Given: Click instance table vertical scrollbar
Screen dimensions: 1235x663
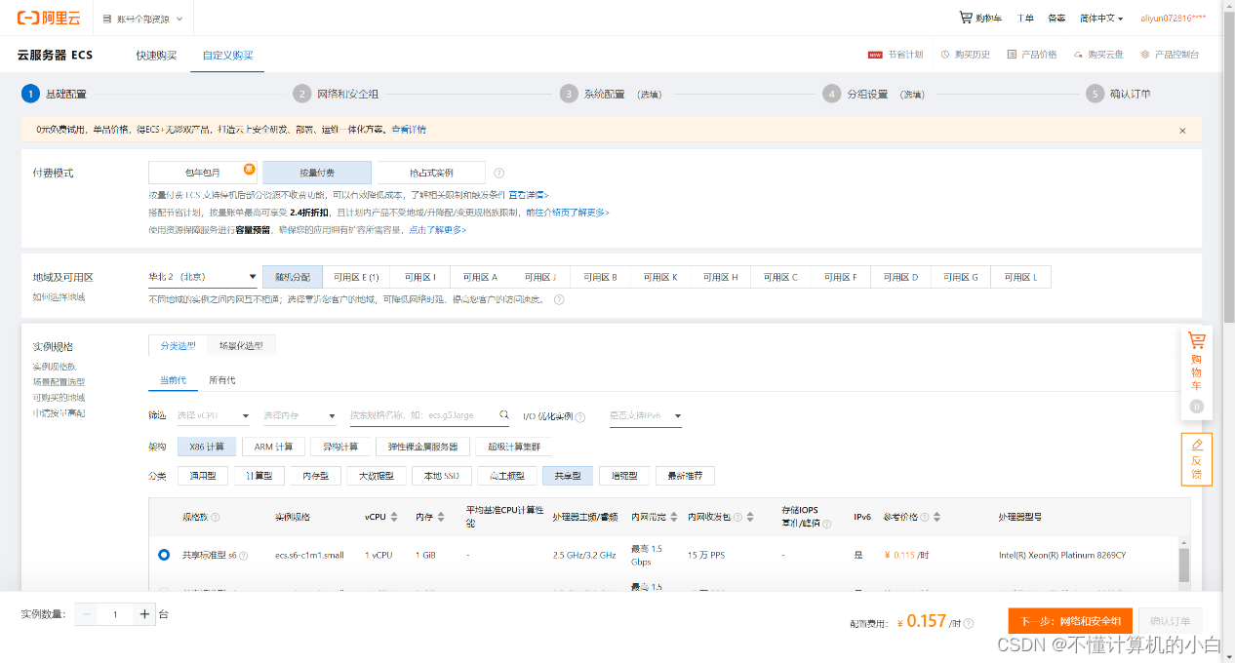Looking at the screenshot, I should pos(1184,564).
